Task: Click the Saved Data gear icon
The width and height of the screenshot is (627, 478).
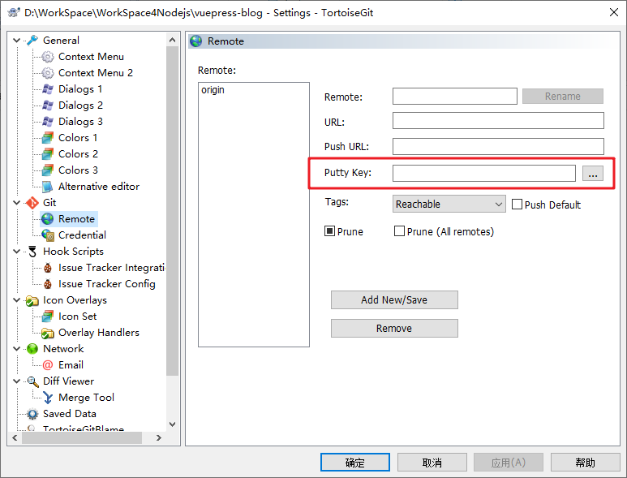Action: click(x=32, y=414)
